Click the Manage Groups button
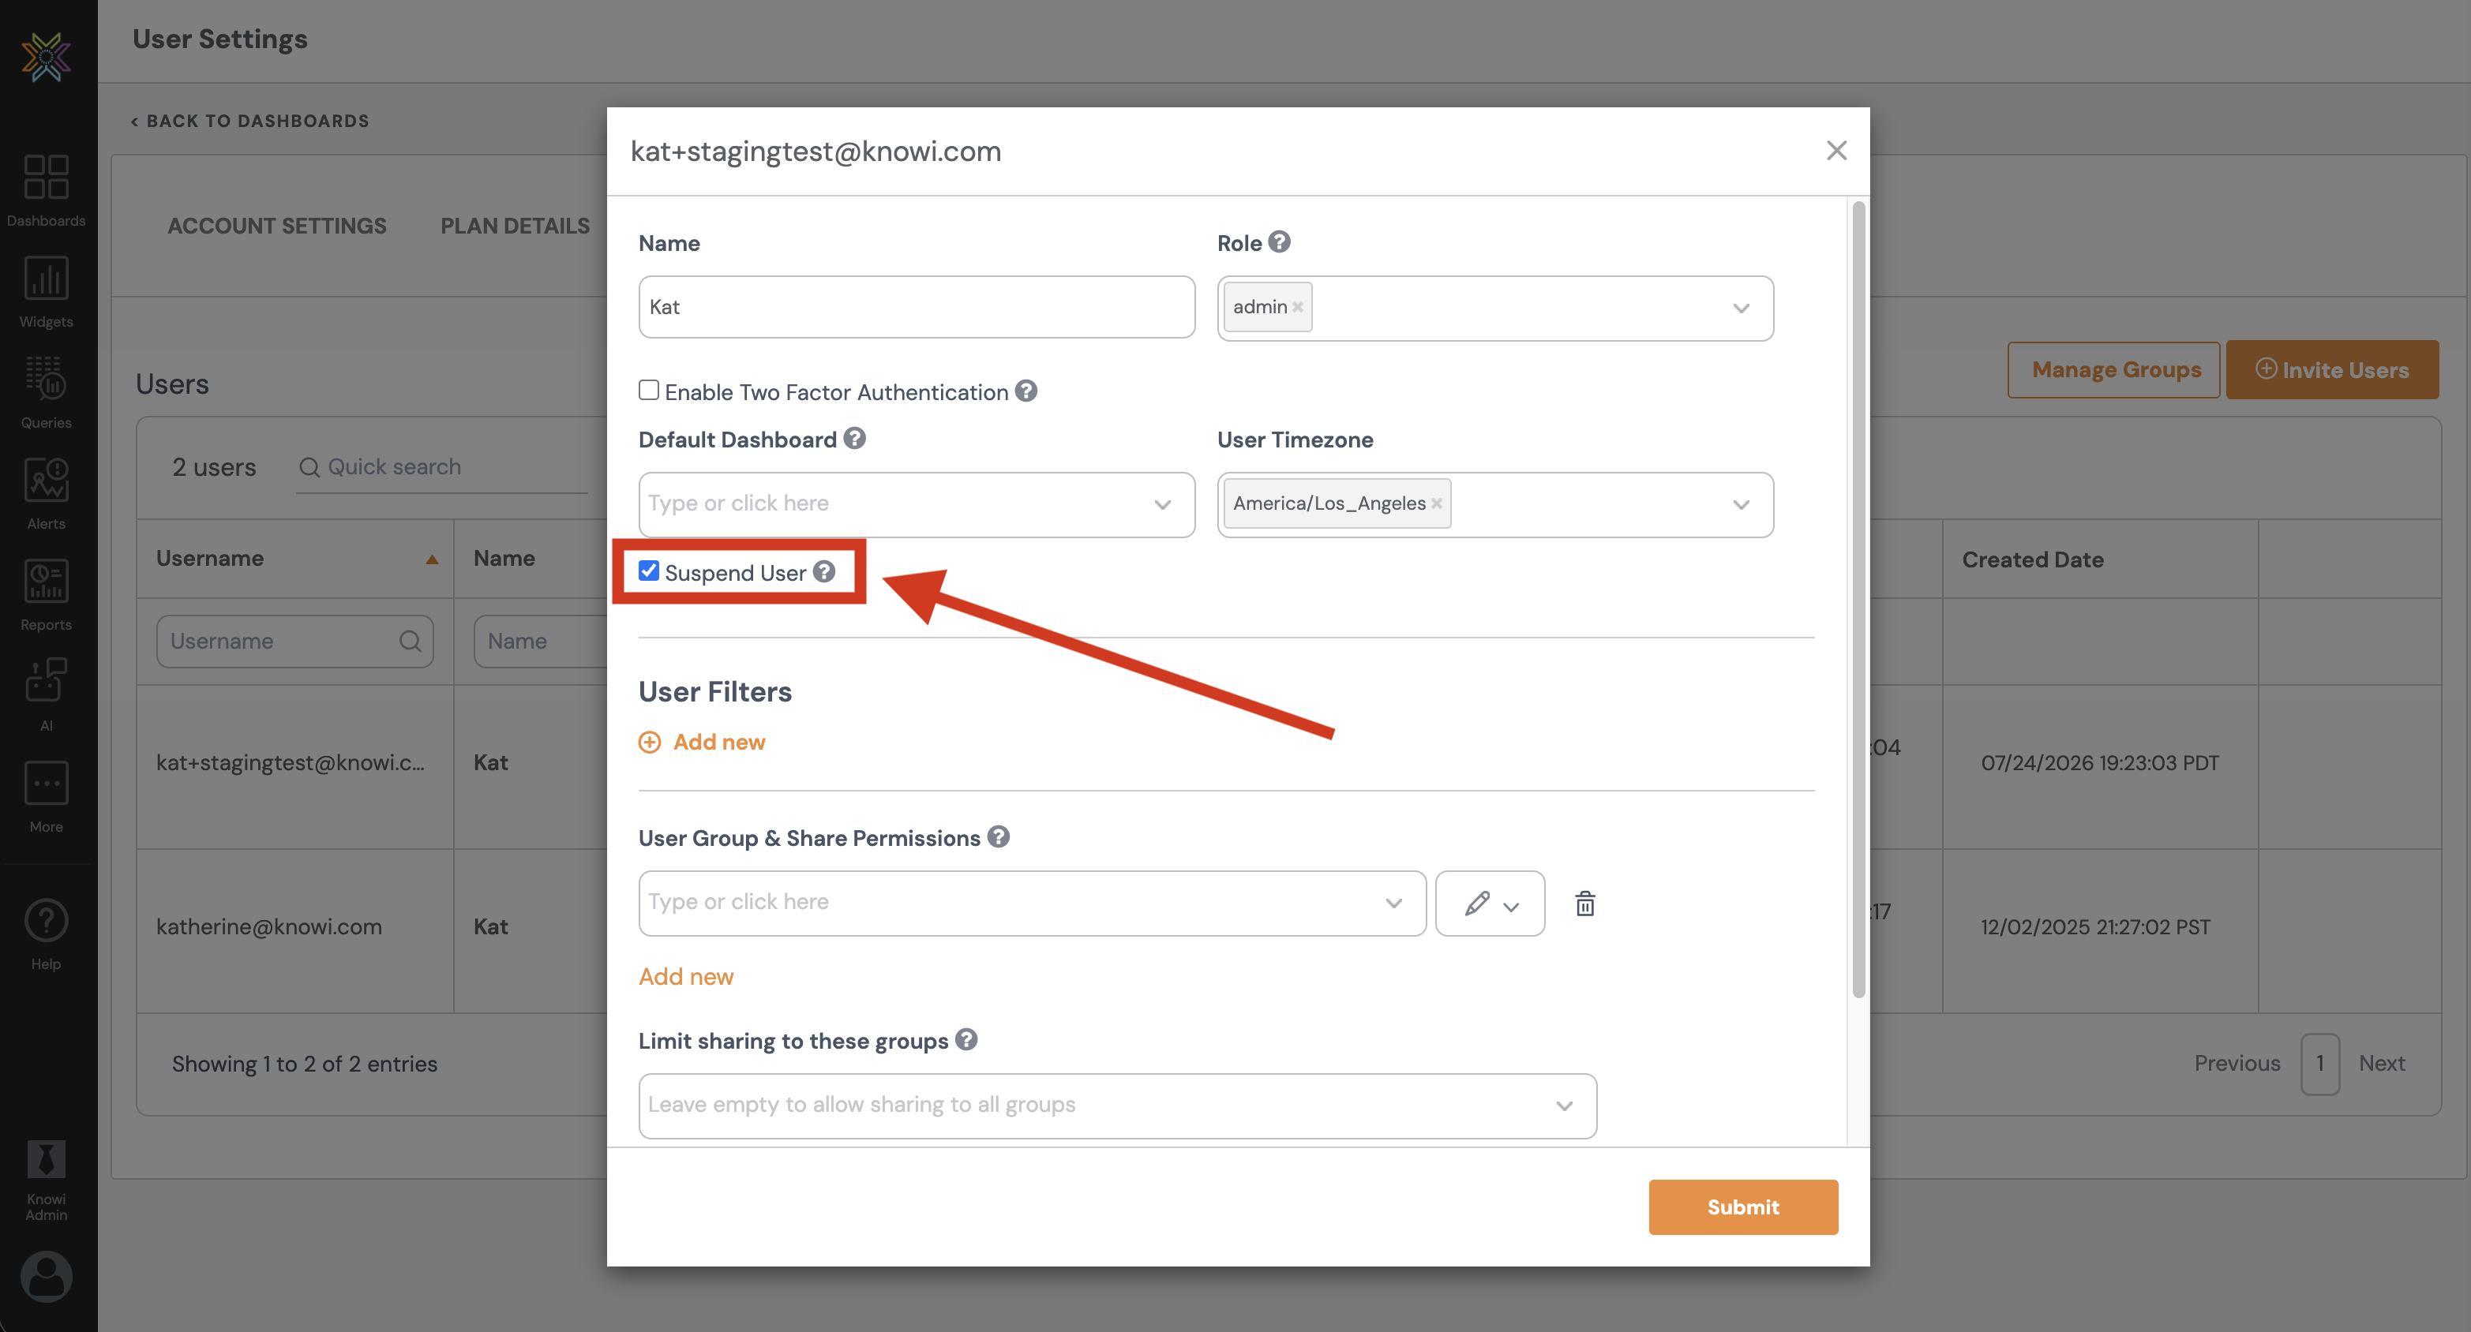 2113,370
